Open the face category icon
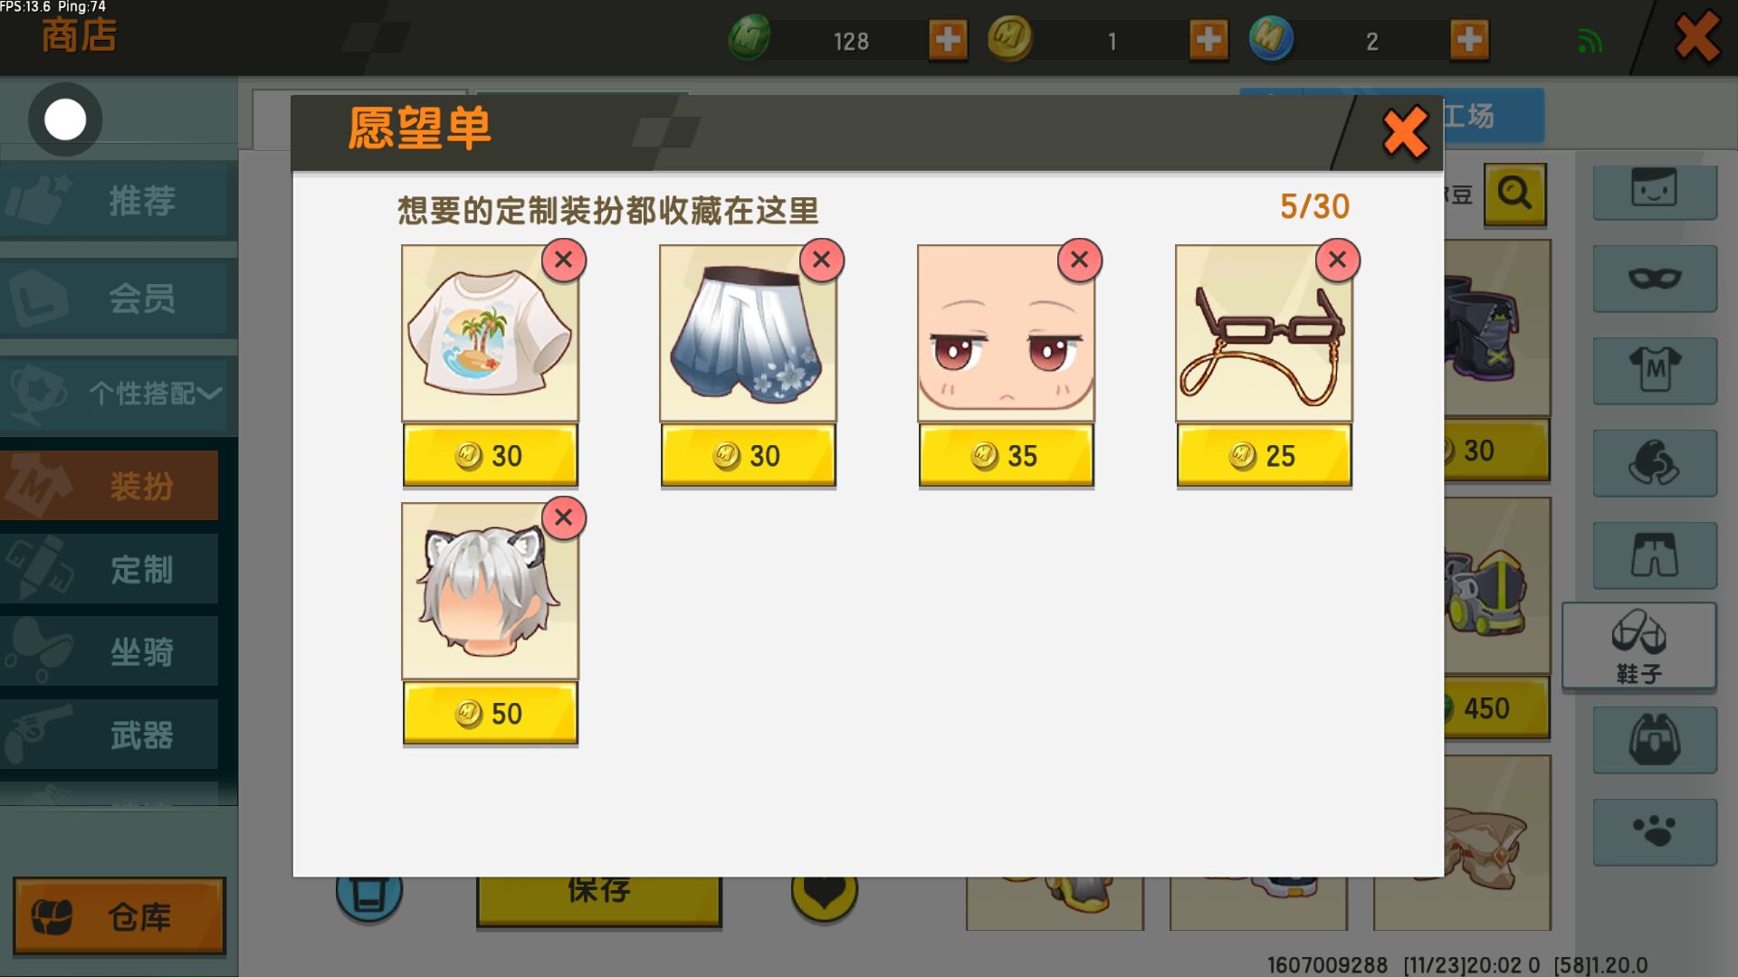The image size is (1738, 977). click(x=1654, y=189)
